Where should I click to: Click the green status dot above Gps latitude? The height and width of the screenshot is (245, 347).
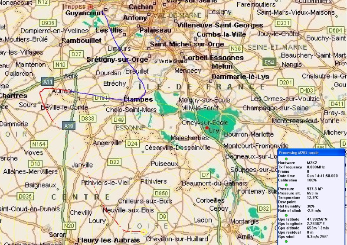coord(286,215)
